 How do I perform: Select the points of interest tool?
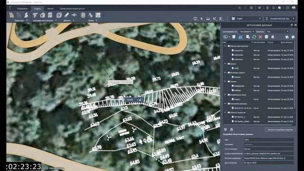click(90, 15)
